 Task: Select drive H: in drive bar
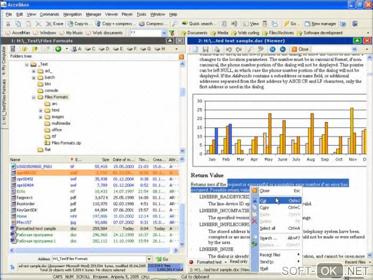tap(160, 49)
